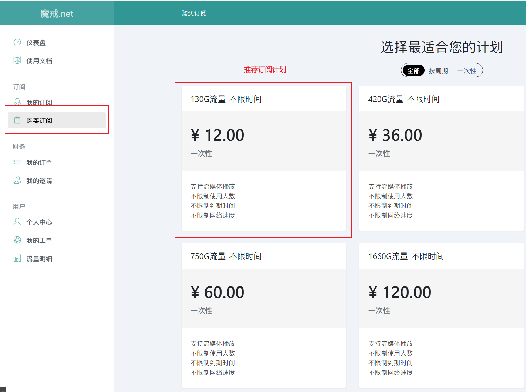Click the 我的订单 list icon

coord(17,162)
